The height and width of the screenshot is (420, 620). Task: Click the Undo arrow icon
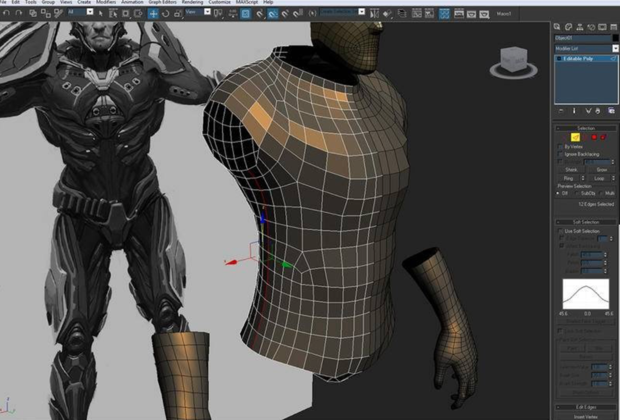pyautogui.click(x=6, y=13)
